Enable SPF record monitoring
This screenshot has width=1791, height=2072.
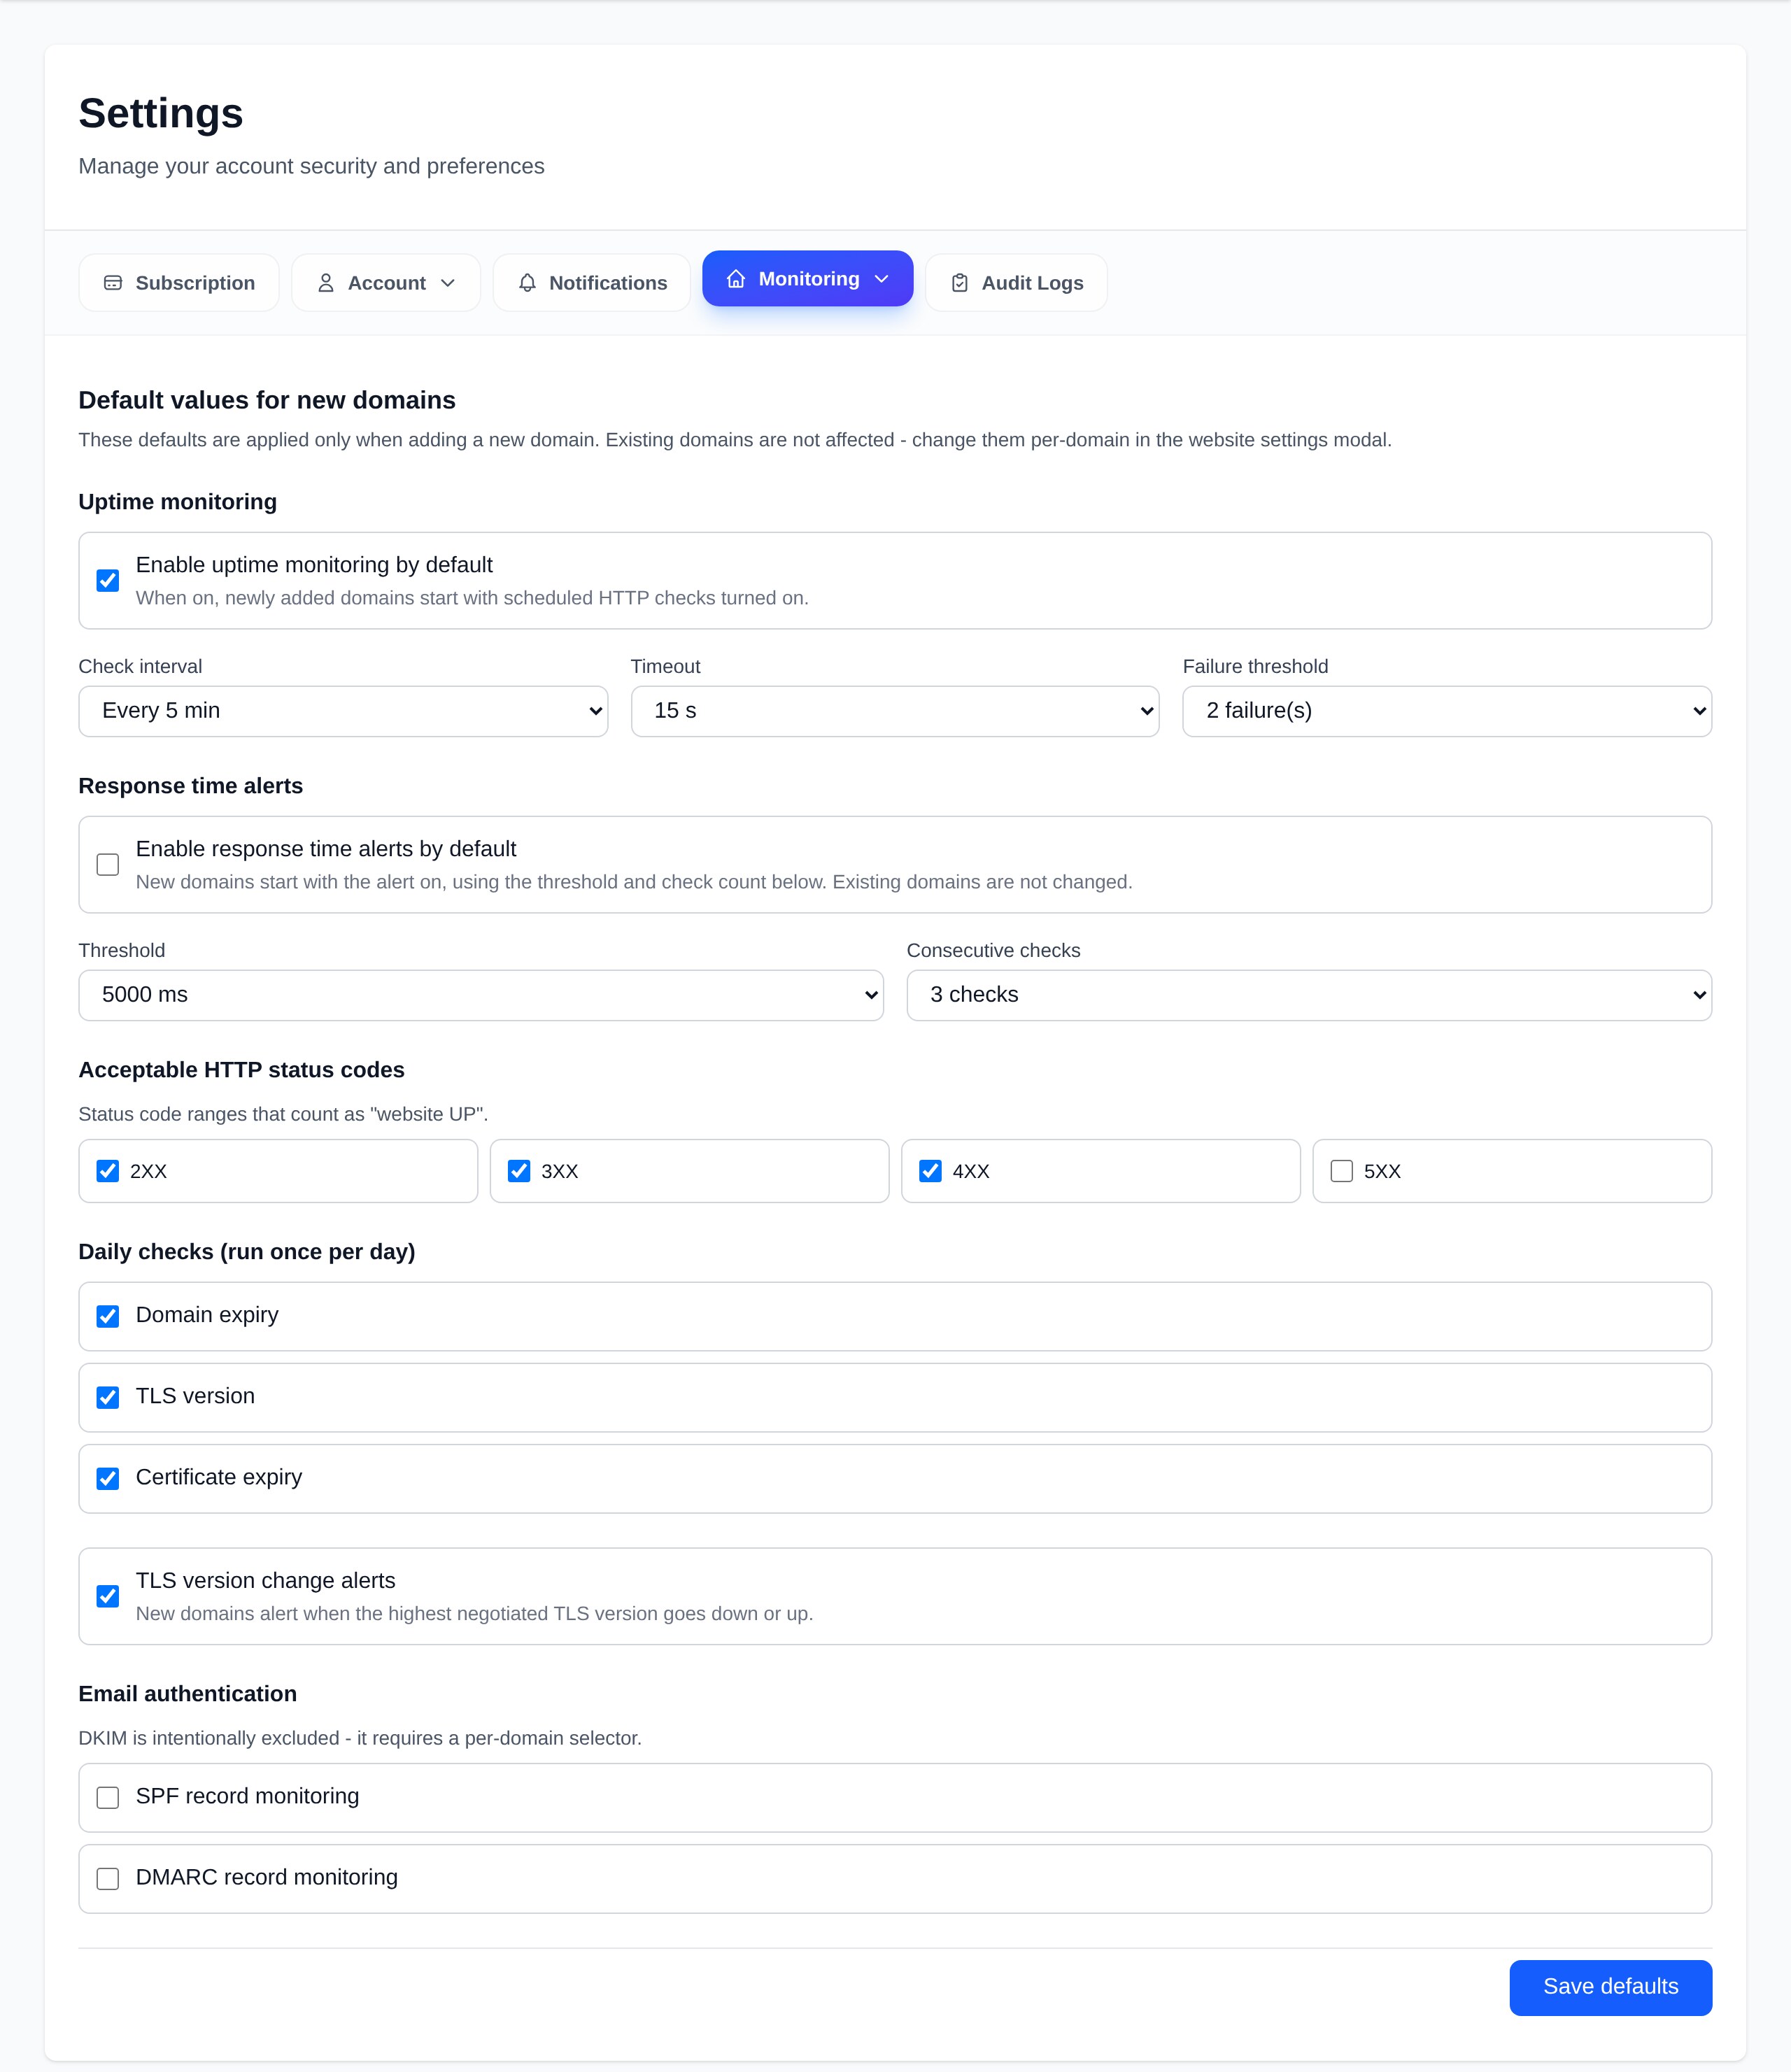[108, 1798]
